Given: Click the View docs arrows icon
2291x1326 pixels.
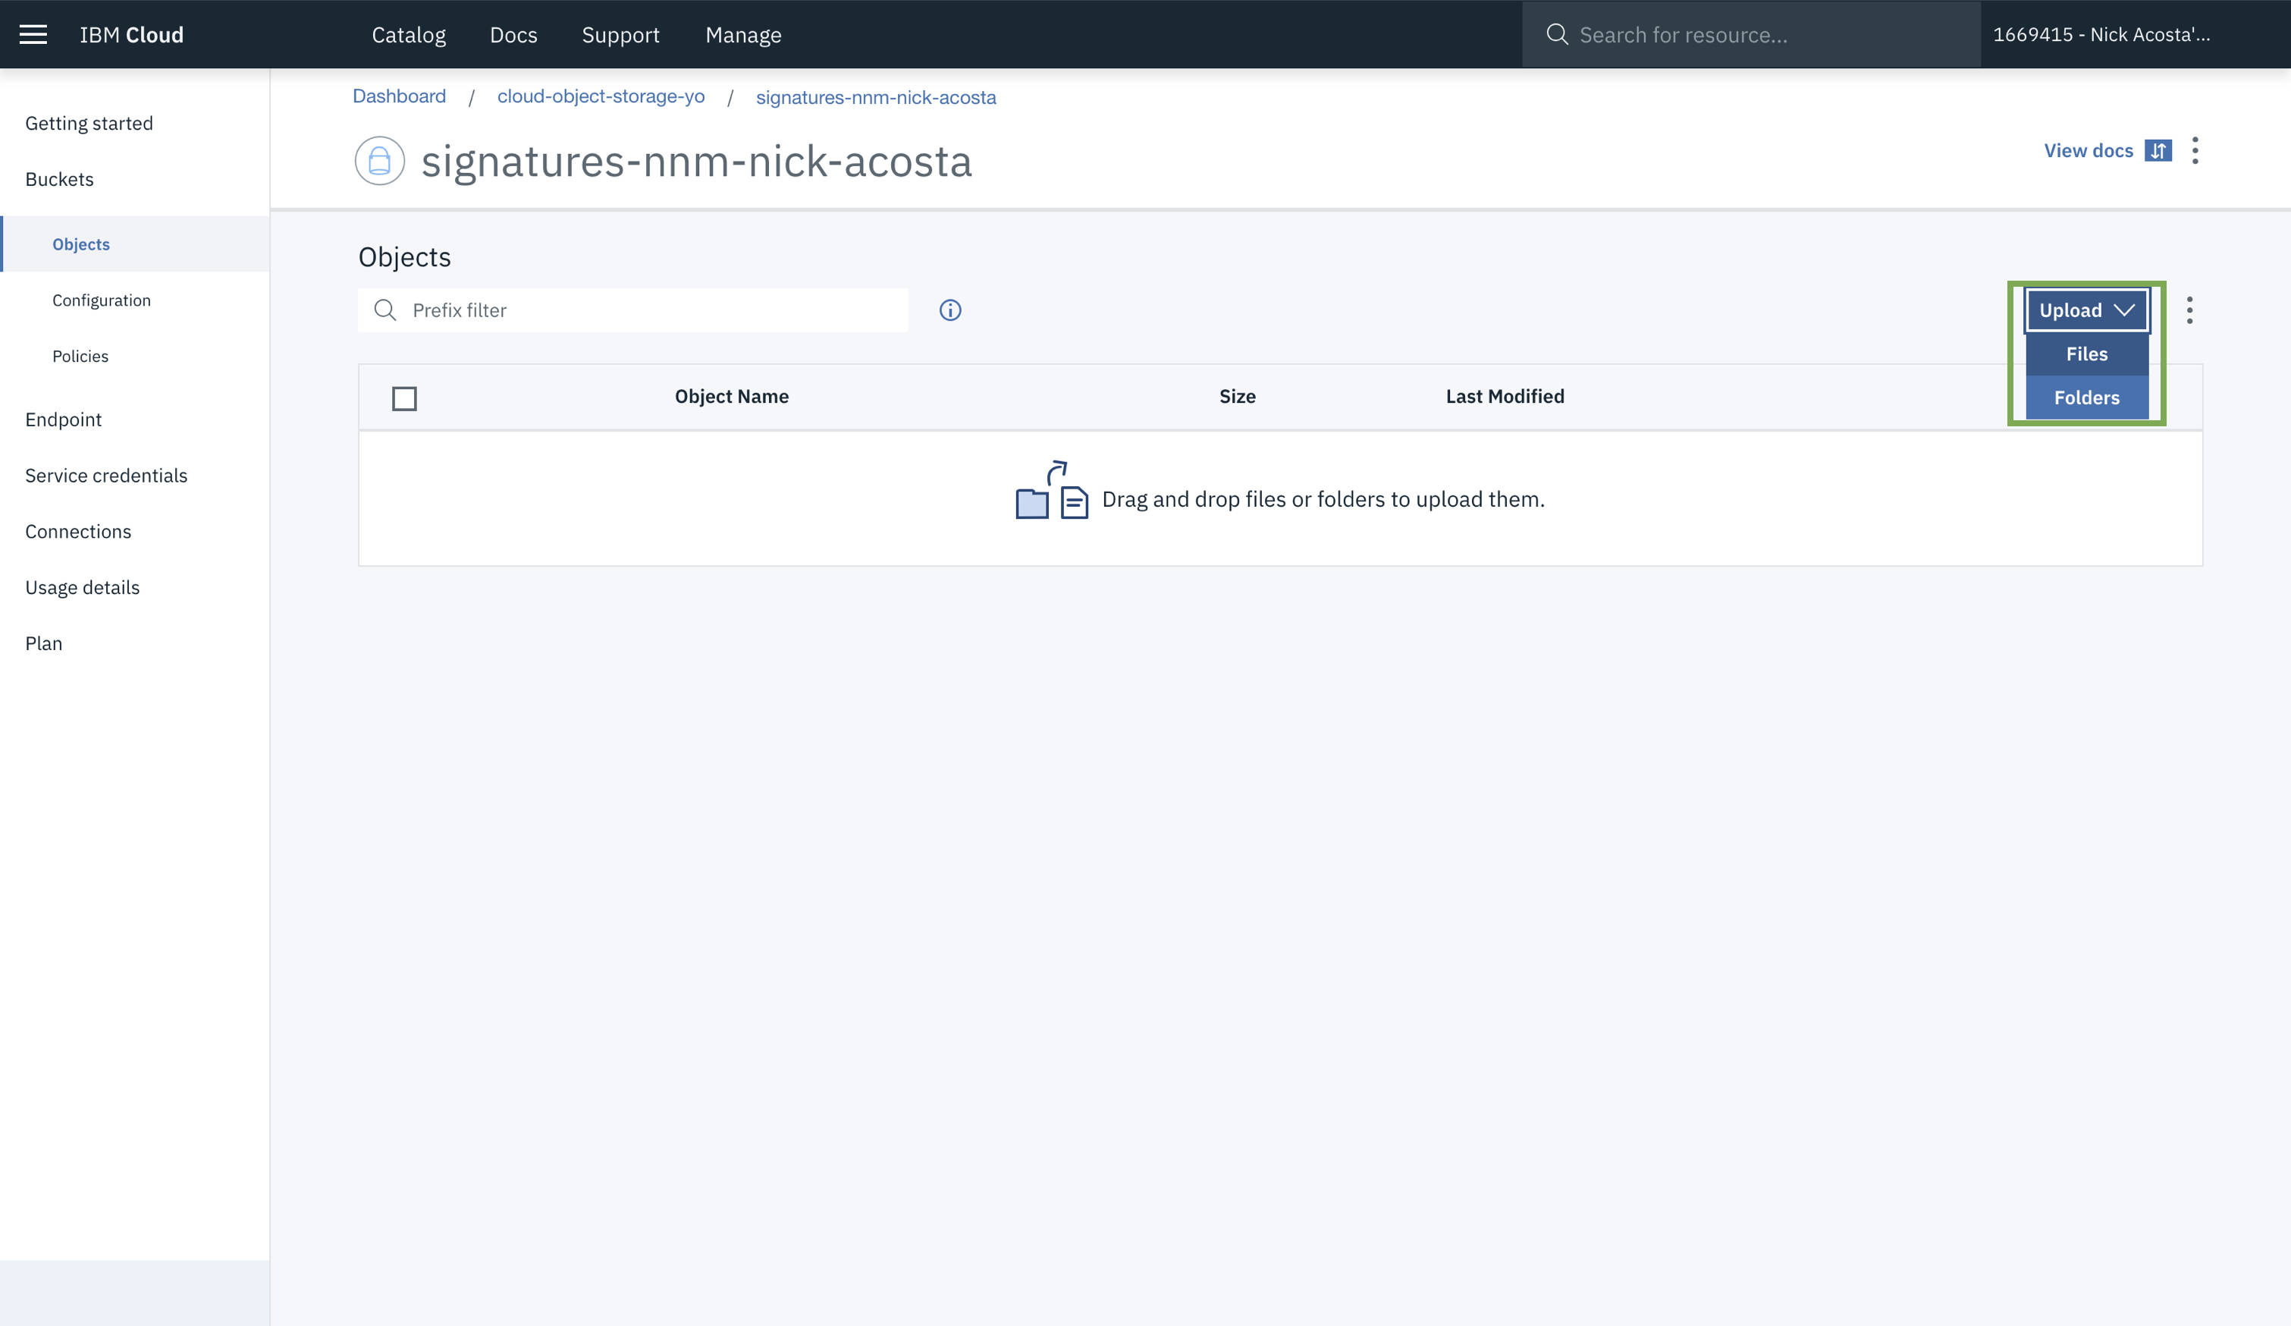Looking at the screenshot, I should click(x=2158, y=150).
